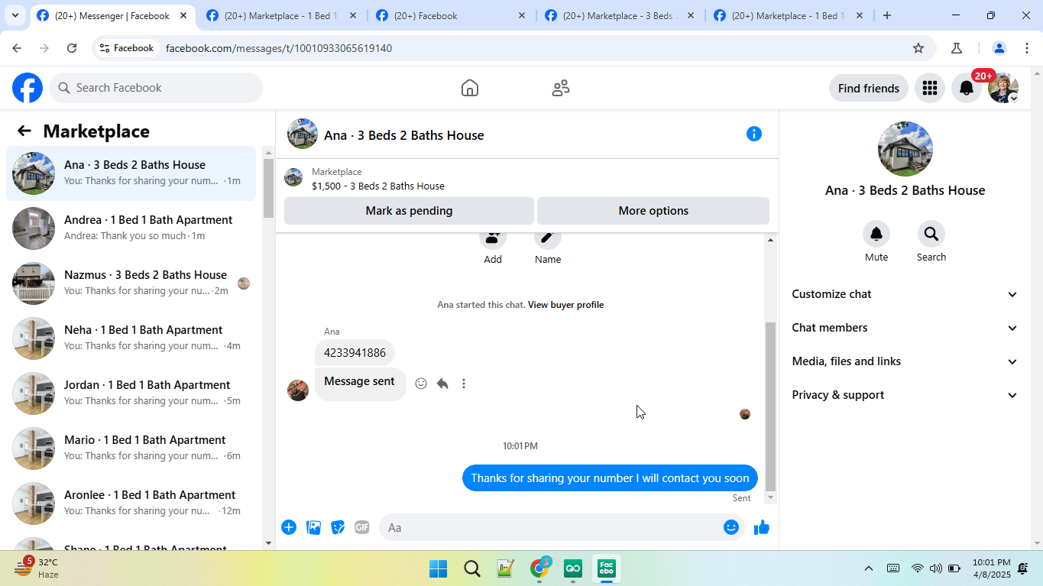Open Aronlee 1 Bed 1 Bath chat
The width and height of the screenshot is (1043, 586).
coord(131,503)
